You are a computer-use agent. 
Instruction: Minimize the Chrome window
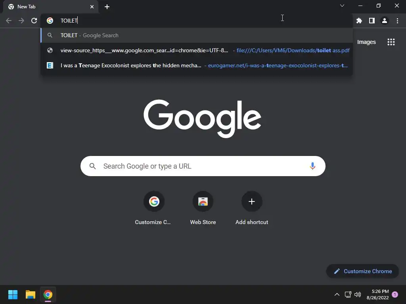pyautogui.click(x=360, y=6)
